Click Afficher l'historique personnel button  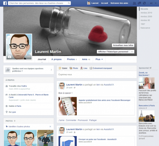coord(113,52)
